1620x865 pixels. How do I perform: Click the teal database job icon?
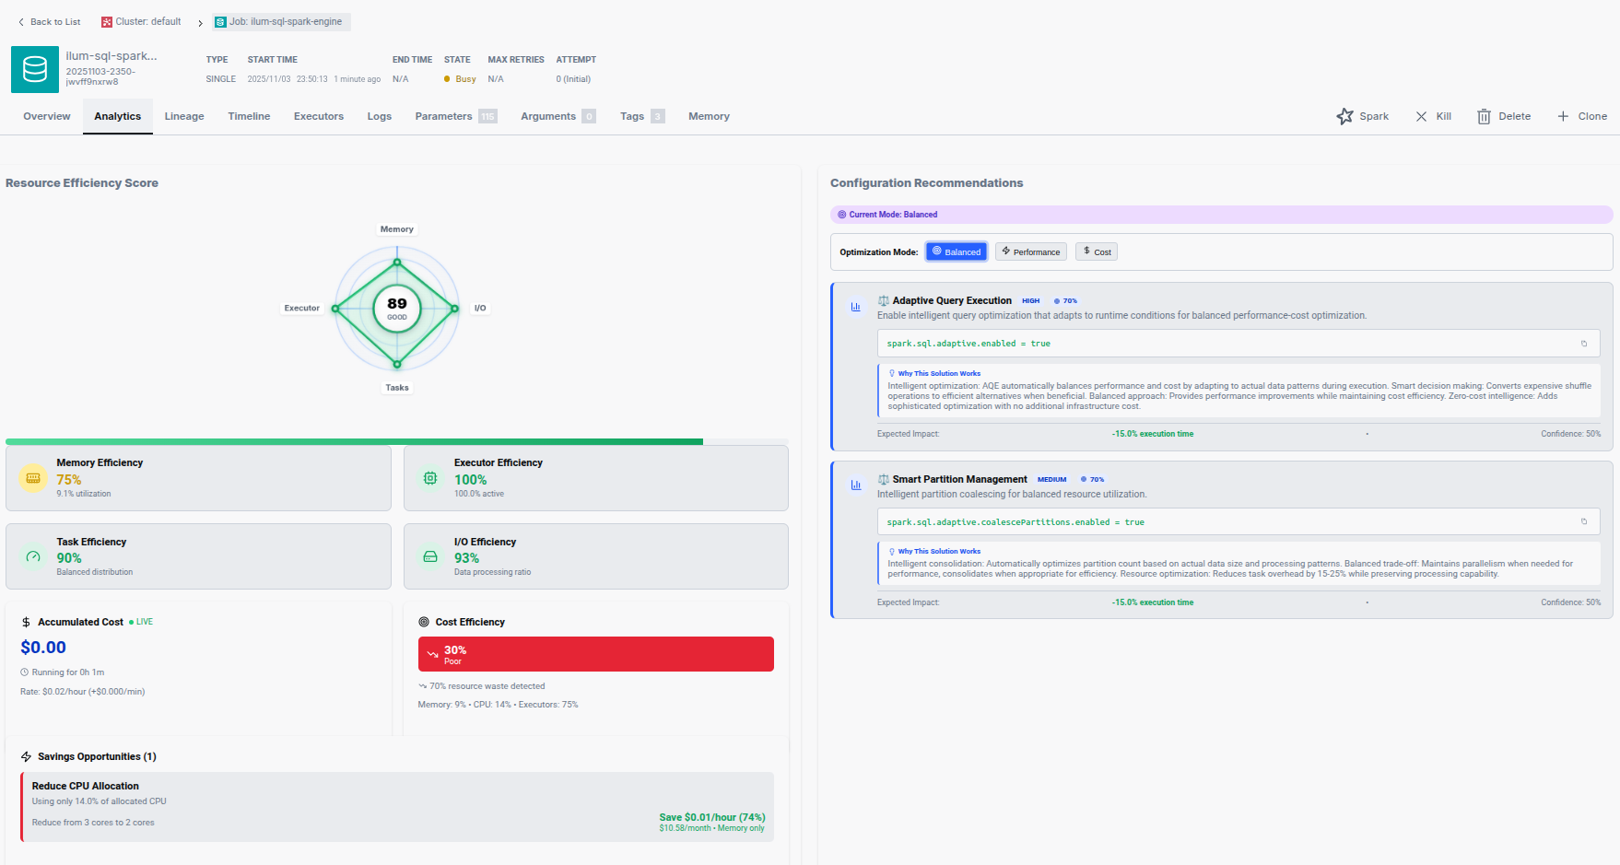pyautogui.click(x=35, y=69)
